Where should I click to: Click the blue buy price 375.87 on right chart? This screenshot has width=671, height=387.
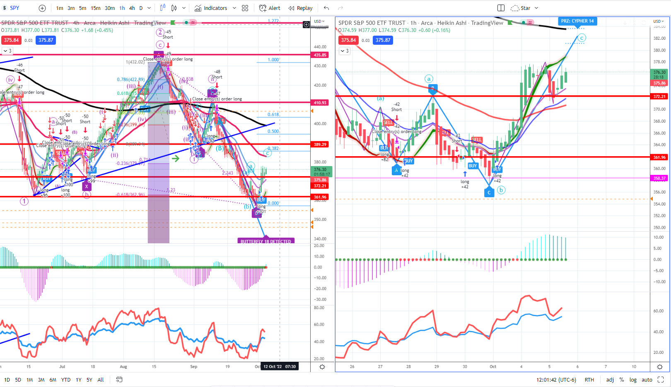click(383, 40)
